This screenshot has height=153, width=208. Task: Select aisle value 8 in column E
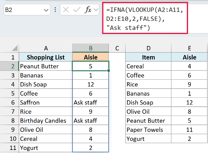pos(189,112)
